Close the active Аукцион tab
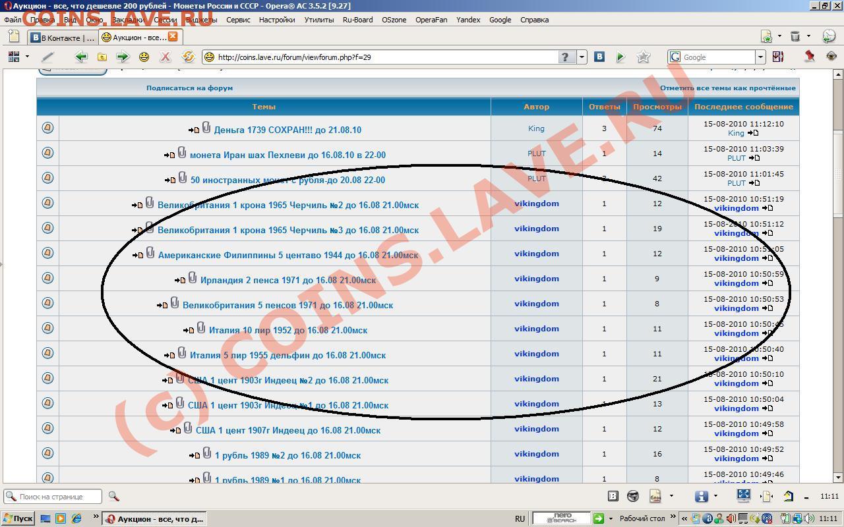The image size is (844, 527). pyautogui.click(x=173, y=37)
